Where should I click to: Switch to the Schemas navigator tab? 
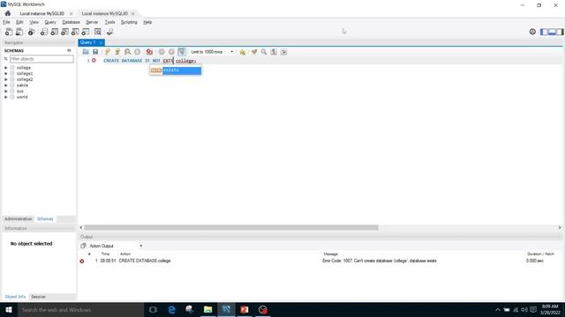click(x=45, y=219)
